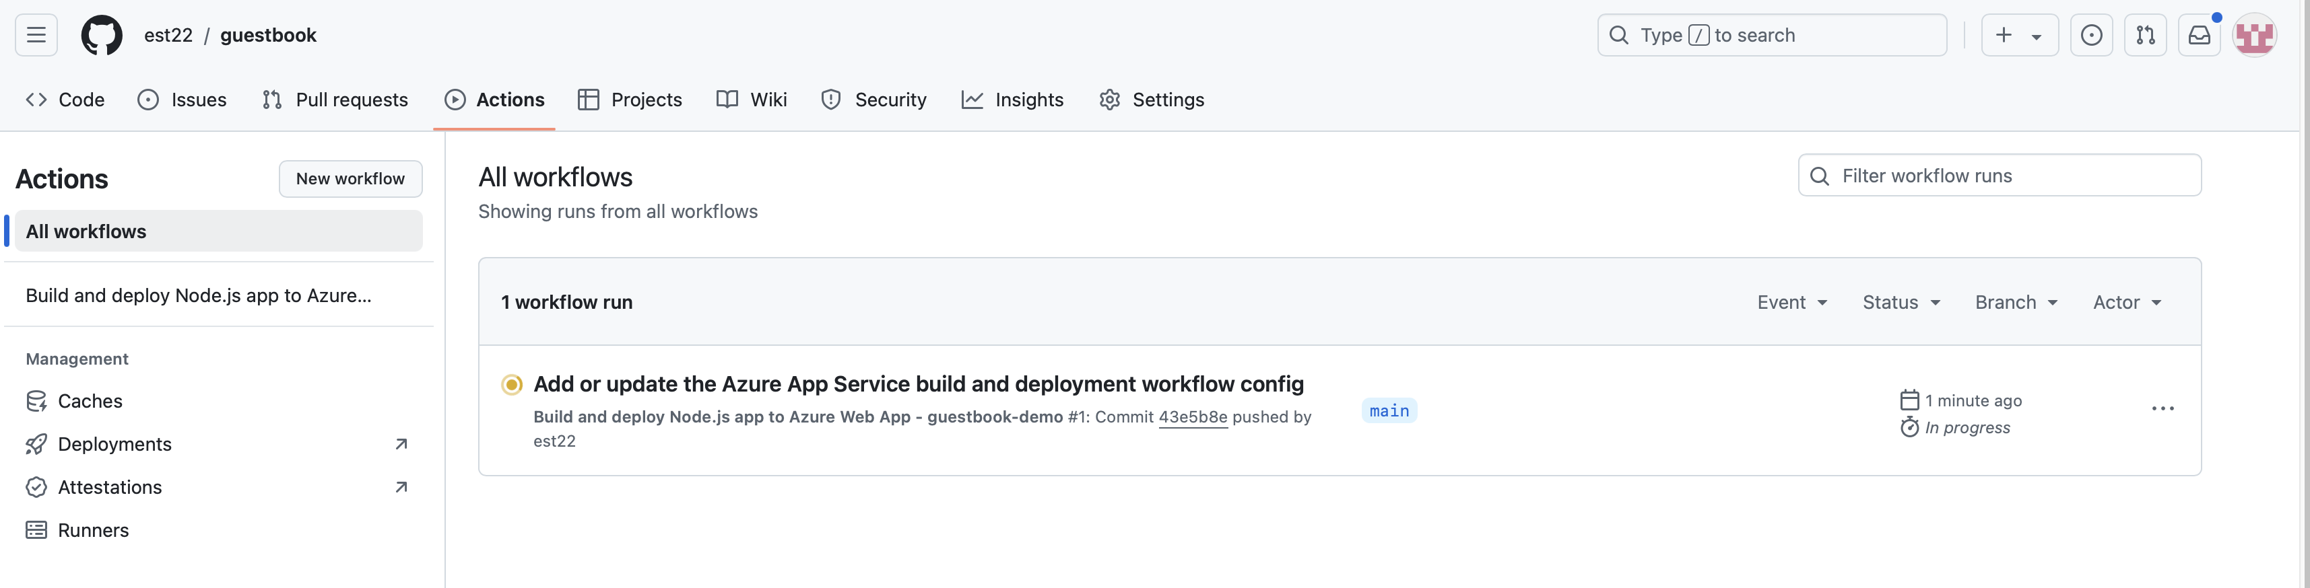Open the hamburger navigation menu
This screenshot has width=2310, height=588.
point(36,35)
